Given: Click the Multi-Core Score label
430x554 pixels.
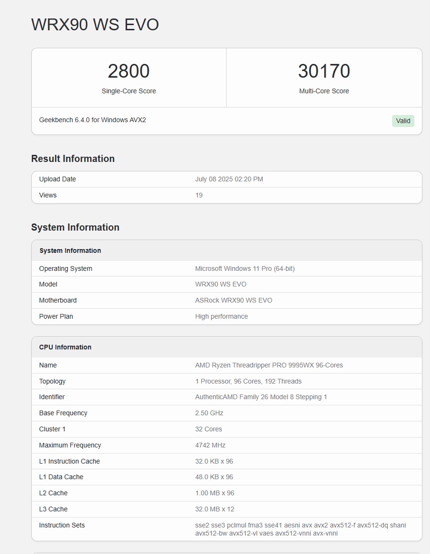Looking at the screenshot, I should 324,91.
